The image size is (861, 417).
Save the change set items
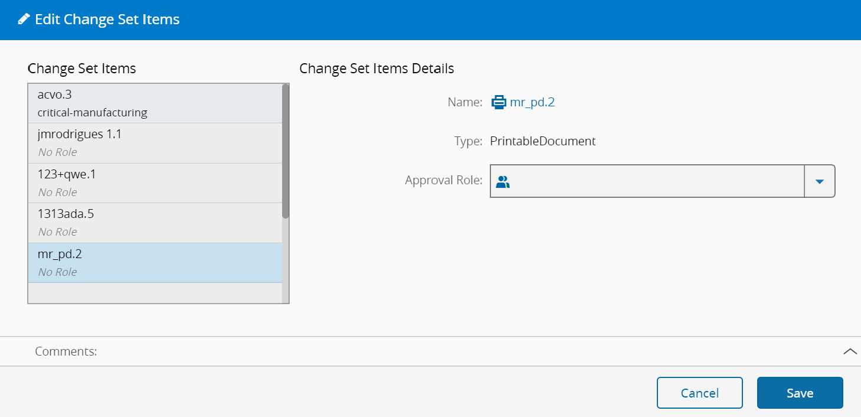coord(800,393)
